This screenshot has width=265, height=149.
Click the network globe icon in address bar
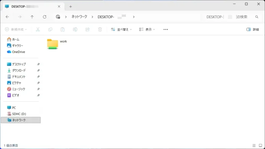click(x=58, y=17)
